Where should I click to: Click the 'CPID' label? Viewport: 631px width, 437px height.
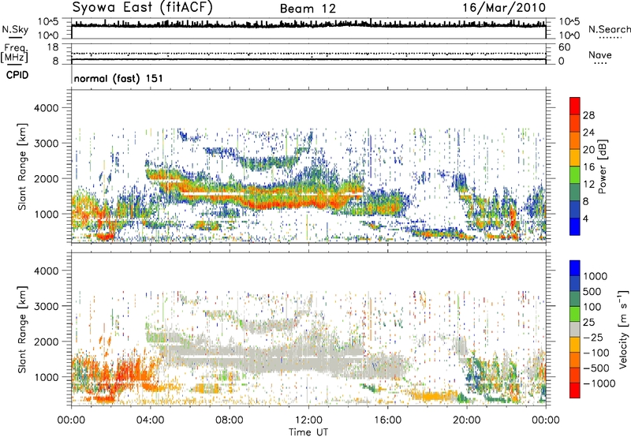pos(17,75)
